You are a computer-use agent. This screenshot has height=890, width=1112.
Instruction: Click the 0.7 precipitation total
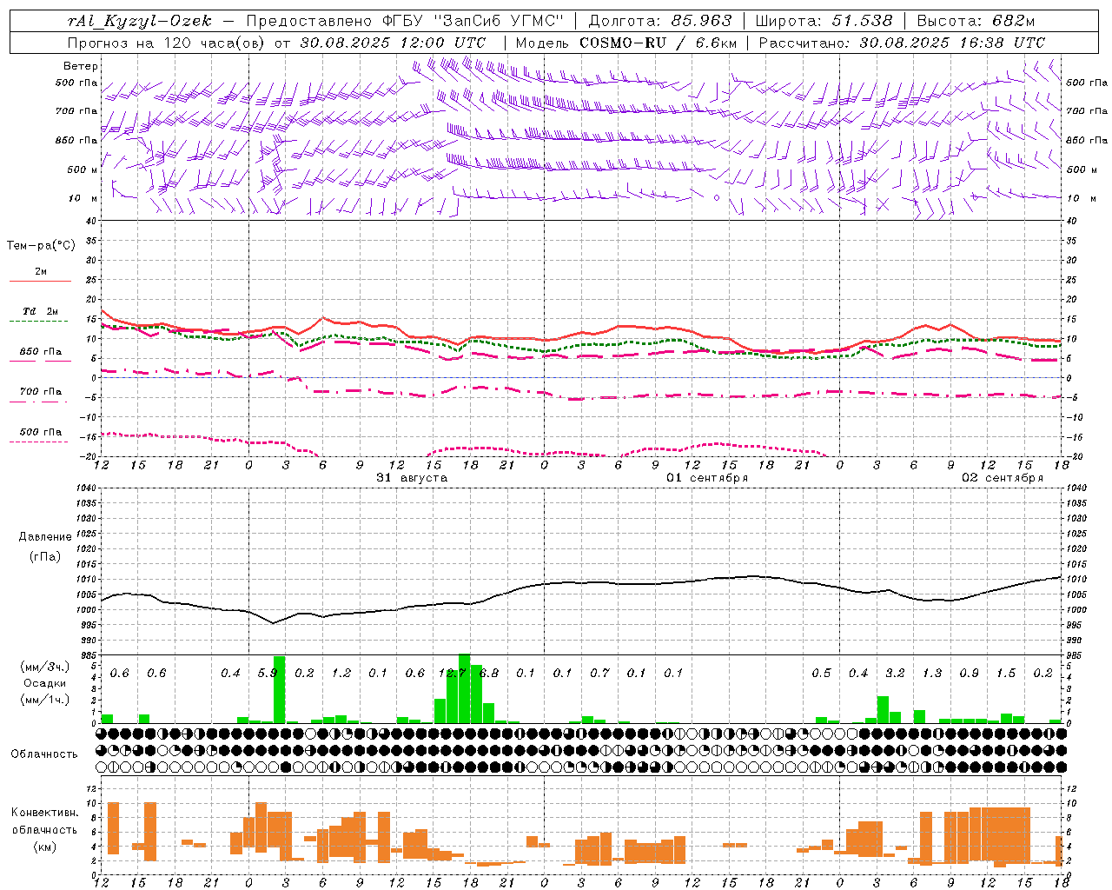[x=600, y=673]
